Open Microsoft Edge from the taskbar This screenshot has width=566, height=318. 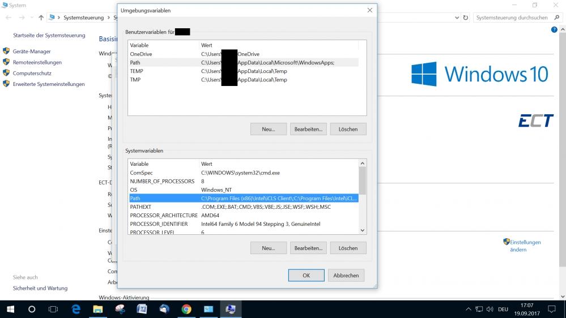click(x=76, y=309)
